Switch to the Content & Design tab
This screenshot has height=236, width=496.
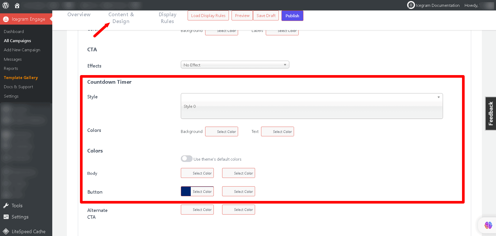click(x=121, y=18)
